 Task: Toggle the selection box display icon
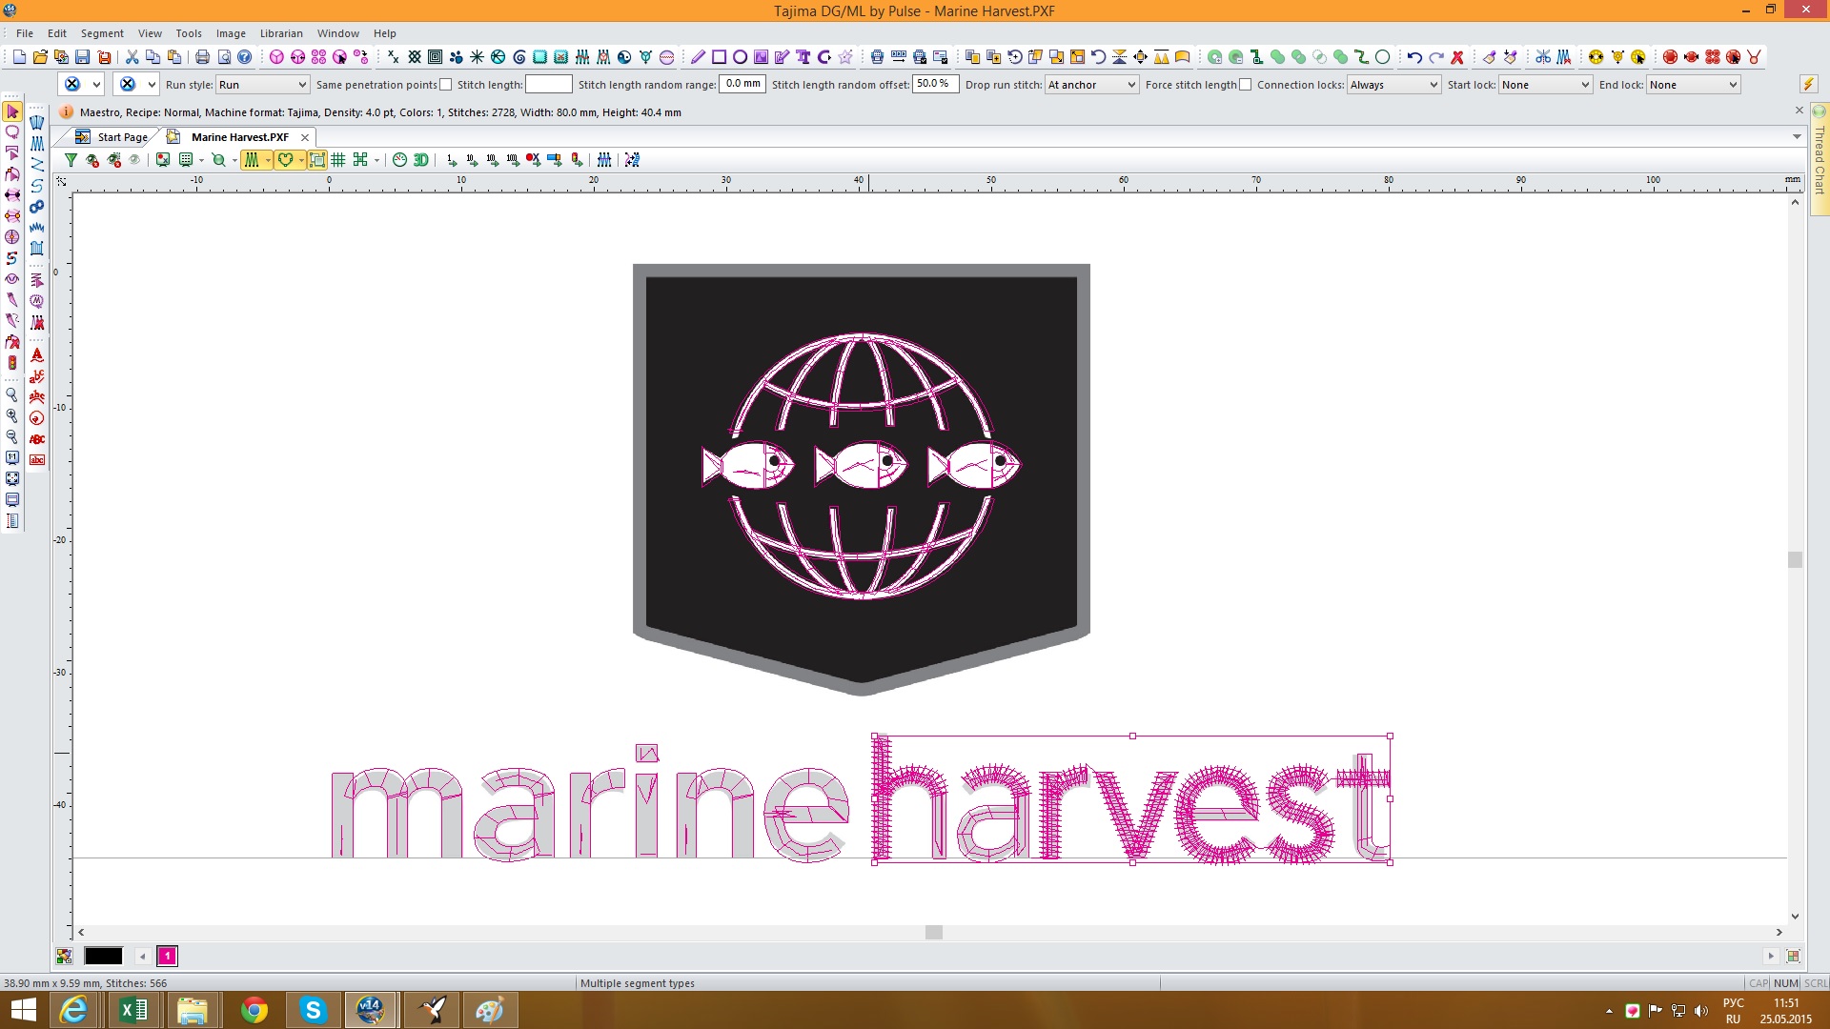[316, 160]
